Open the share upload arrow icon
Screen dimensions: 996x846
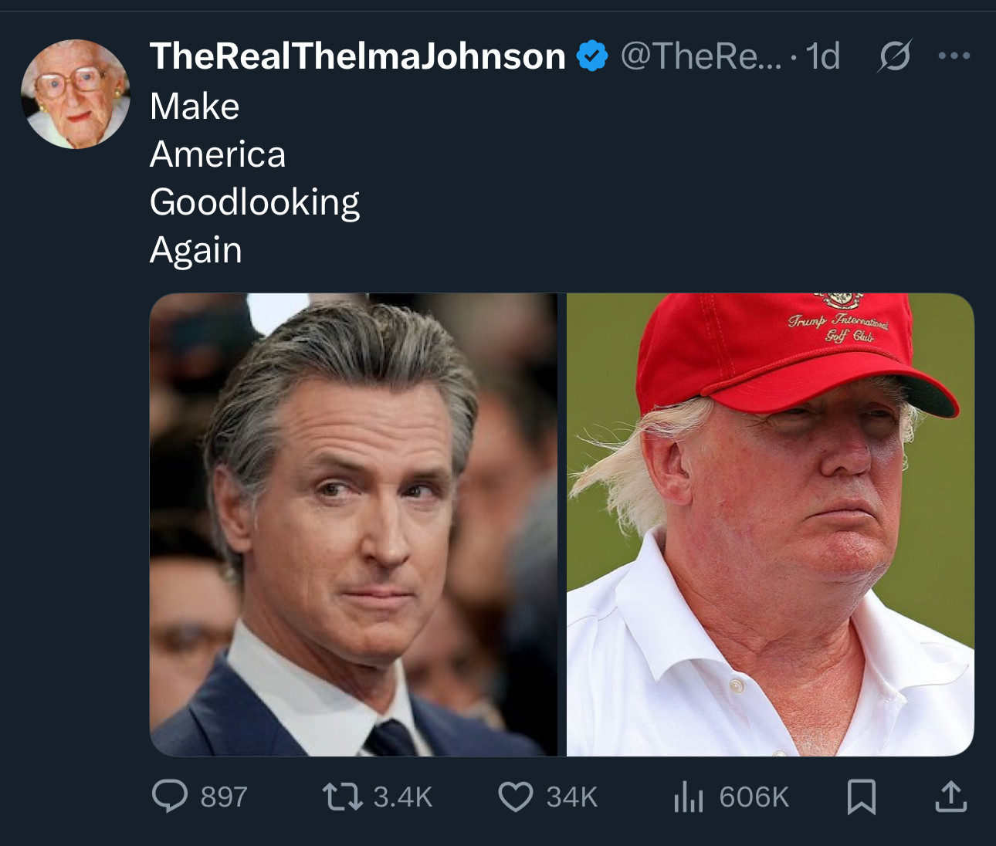(950, 797)
